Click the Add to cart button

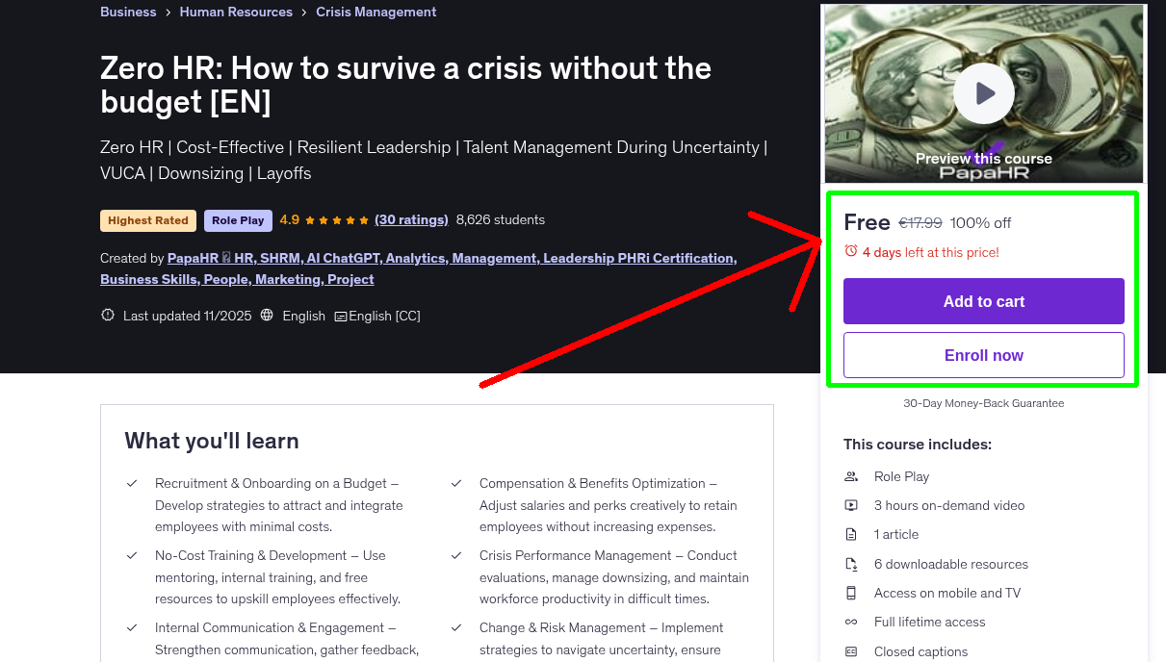click(x=983, y=300)
